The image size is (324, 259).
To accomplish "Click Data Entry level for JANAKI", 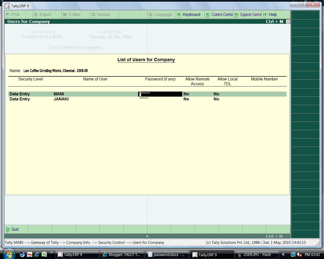I will (x=20, y=99).
